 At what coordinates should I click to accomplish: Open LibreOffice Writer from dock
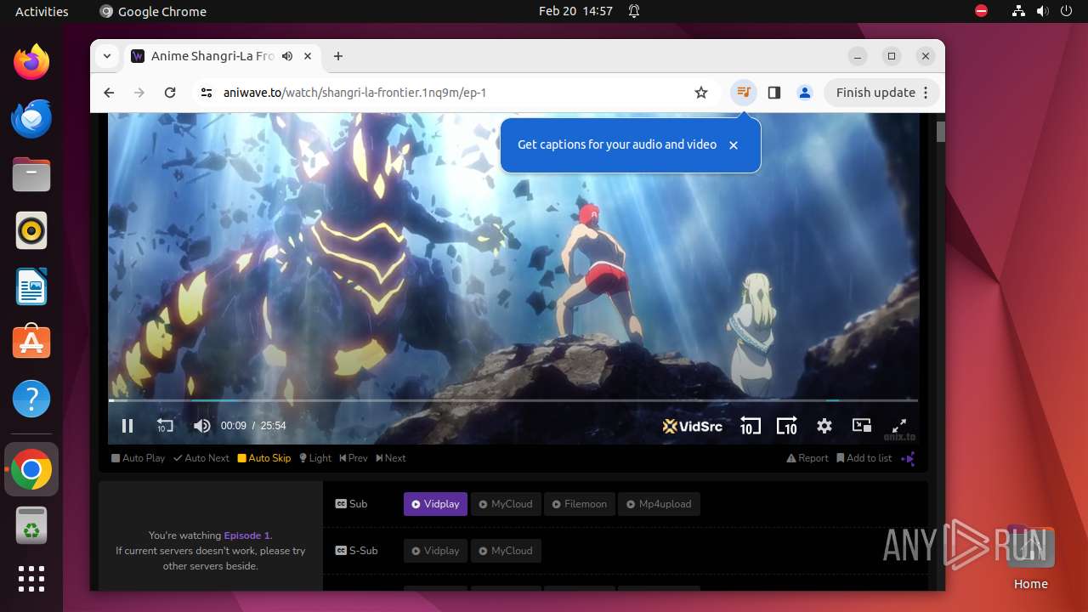pos(31,286)
